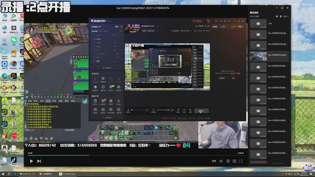Image resolution: width=315 pixels, height=177 pixels.
Task: Switch player to picture-in-picture mini mode
Action: tap(234, 161)
